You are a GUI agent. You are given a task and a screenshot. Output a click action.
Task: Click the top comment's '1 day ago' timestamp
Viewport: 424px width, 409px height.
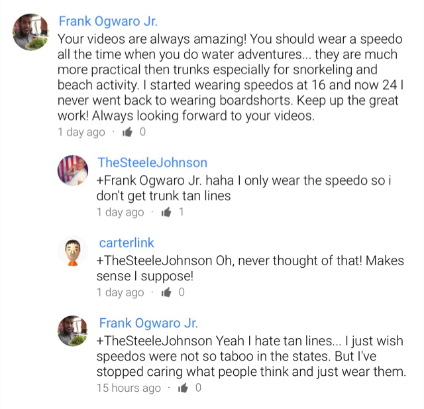coord(81,132)
